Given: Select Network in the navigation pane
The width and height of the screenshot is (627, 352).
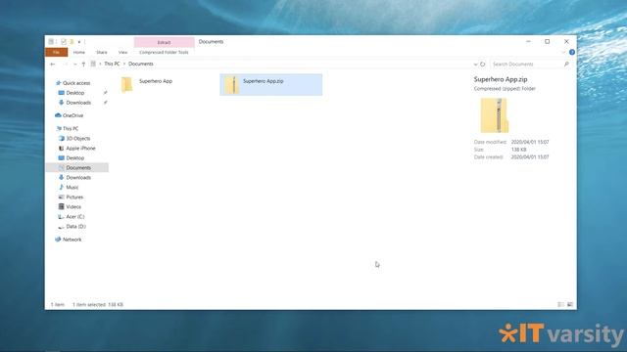Looking at the screenshot, I should [72, 240].
